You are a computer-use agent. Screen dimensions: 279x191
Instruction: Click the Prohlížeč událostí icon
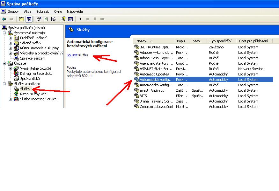16,38
